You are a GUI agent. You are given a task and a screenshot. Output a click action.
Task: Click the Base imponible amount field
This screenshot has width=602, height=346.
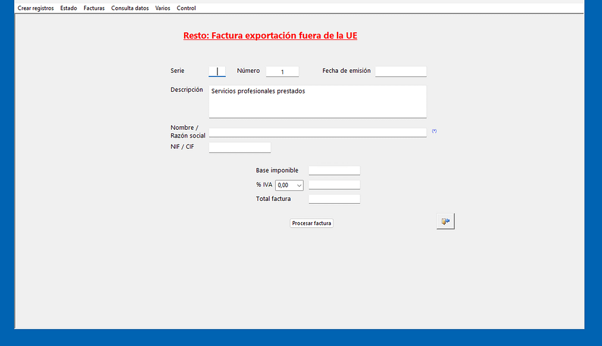point(334,171)
